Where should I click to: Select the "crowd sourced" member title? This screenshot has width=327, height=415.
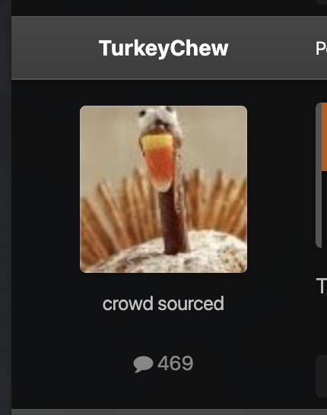point(163,304)
